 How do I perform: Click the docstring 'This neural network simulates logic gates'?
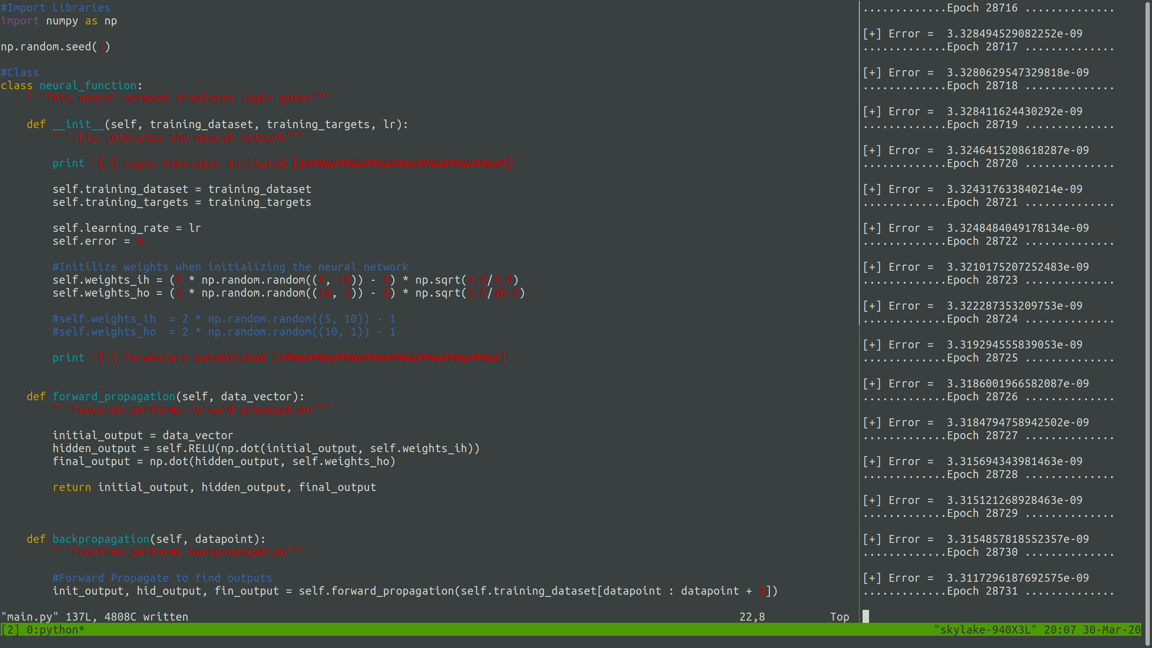pos(179,98)
